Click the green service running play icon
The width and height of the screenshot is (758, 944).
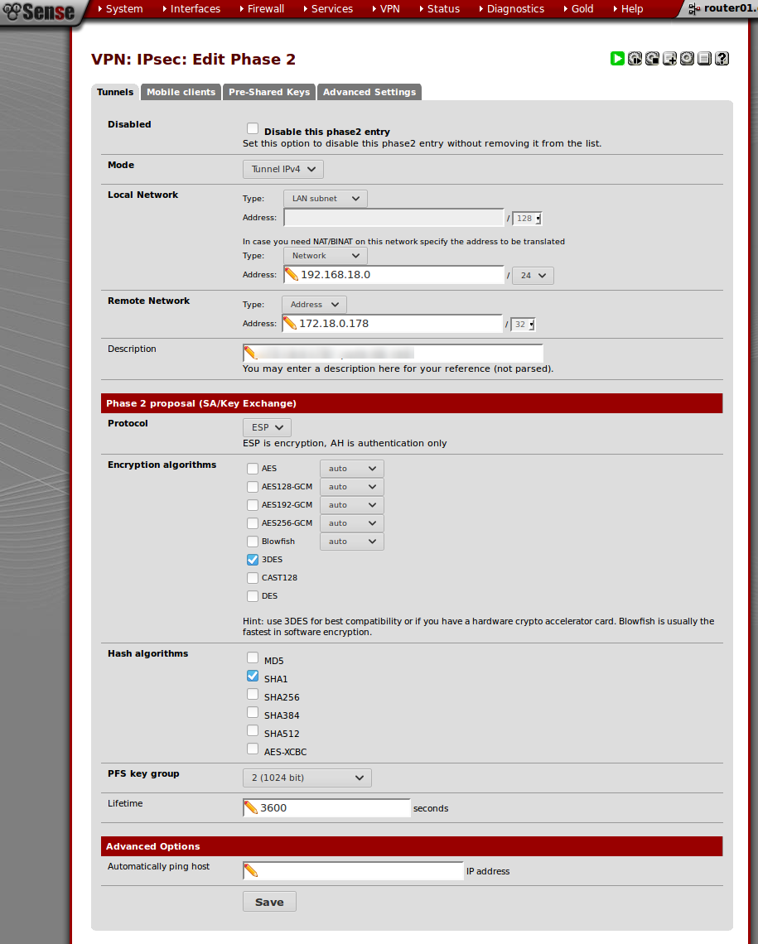point(617,59)
